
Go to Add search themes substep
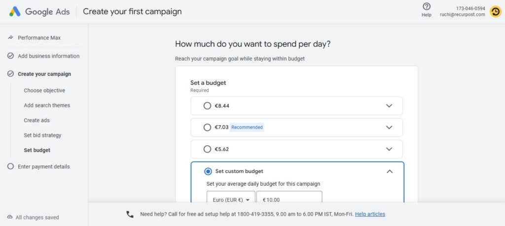click(47, 105)
